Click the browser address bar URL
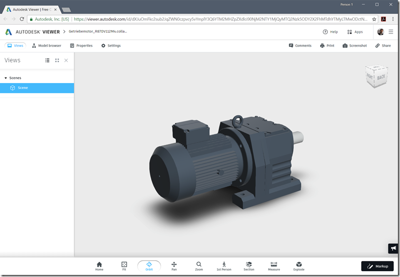This screenshot has height=277, width=400. coord(220,19)
